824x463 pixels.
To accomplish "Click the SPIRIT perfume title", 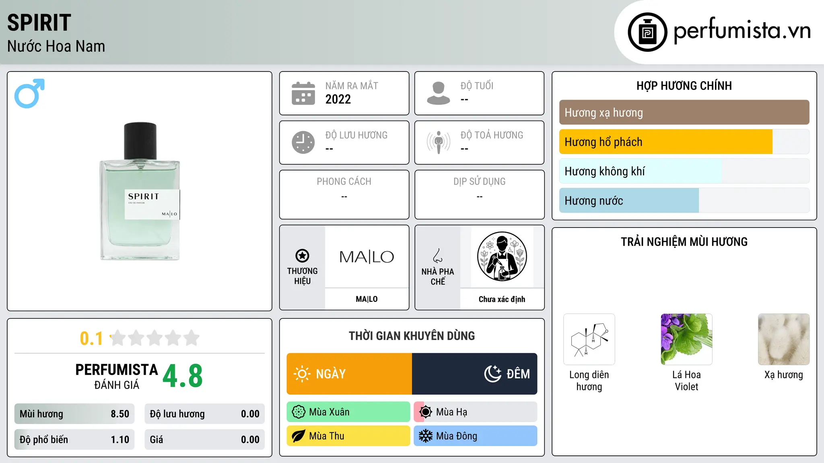I will [39, 23].
